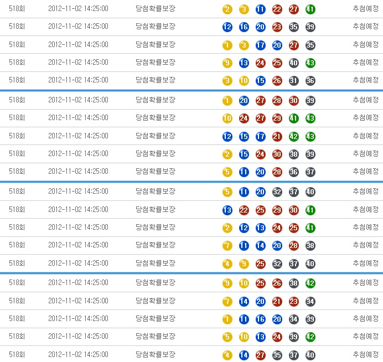Select ball 40 in row starting 9, 13
Viewport: 383px width, 362px height.
tap(293, 63)
